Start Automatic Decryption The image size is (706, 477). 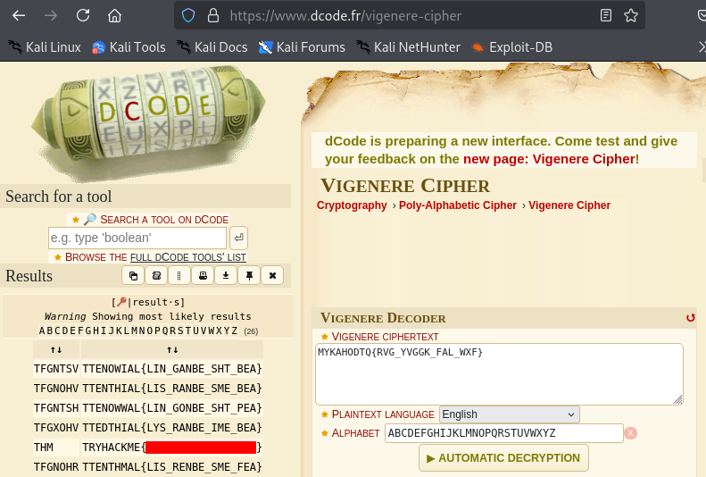(503, 458)
